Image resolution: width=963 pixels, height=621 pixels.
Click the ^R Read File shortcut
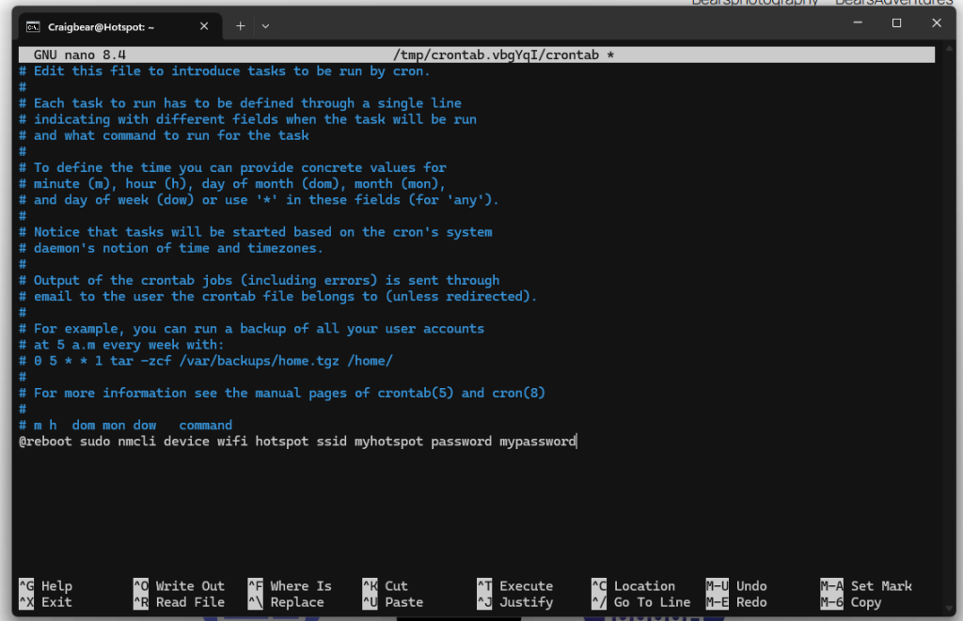[179, 602]
